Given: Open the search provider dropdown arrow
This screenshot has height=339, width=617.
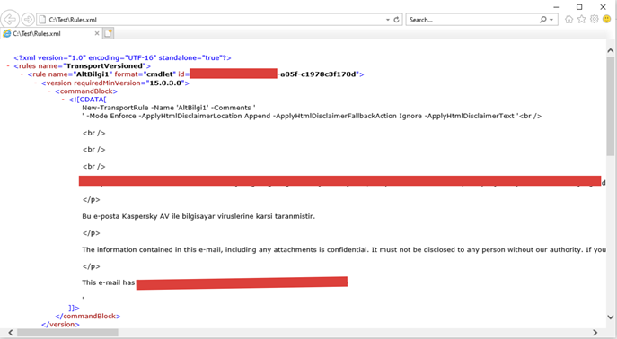Looking at the screenshot, I should 551,20.
